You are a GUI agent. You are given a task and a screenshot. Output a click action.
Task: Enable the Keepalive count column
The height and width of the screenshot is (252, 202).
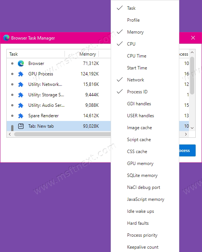(x=145, y=247)
